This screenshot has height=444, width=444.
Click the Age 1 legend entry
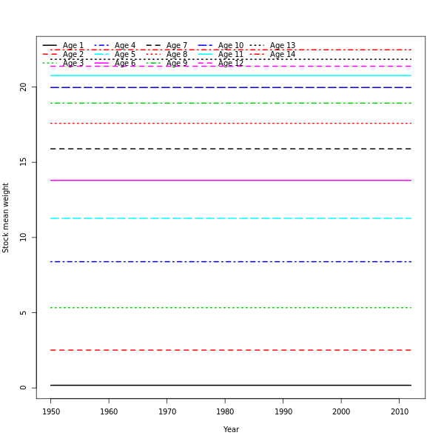pyautogui.click(x=73, y=46)
